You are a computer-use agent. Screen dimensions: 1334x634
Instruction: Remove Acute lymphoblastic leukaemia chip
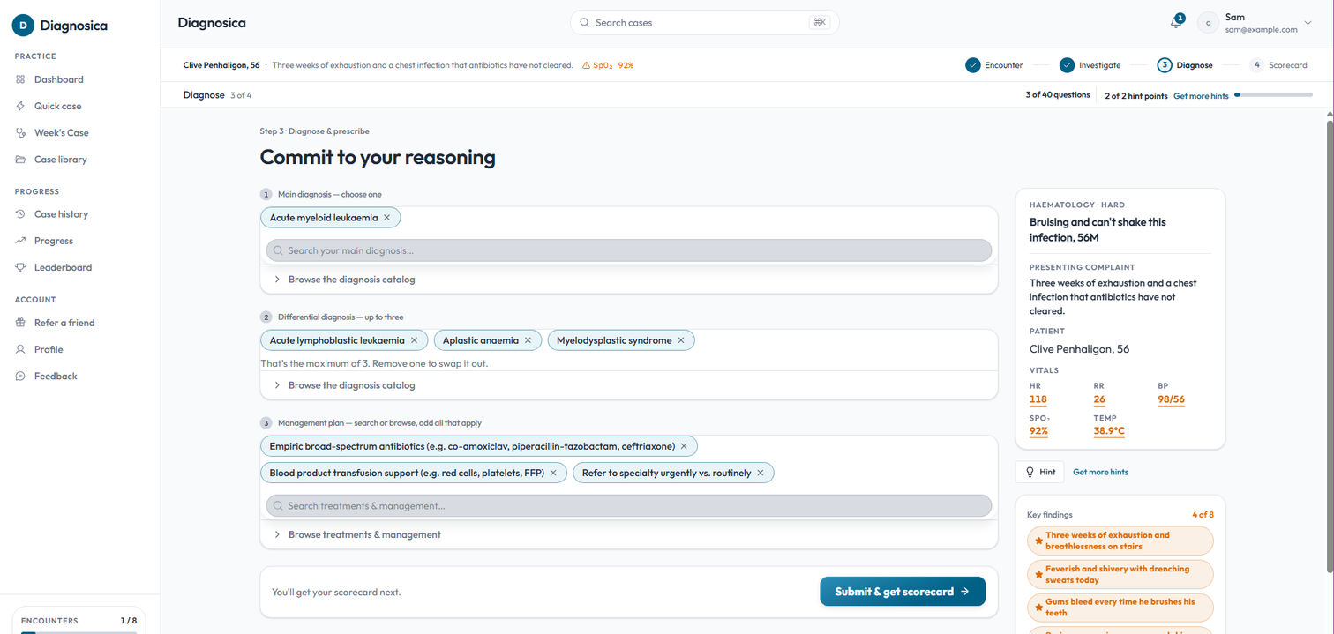[x=414, y=340]
